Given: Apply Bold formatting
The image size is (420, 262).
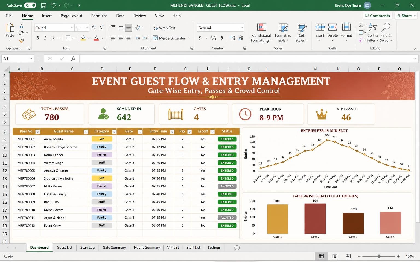Looking at the screenshot, I should click(x=37, y=38).
